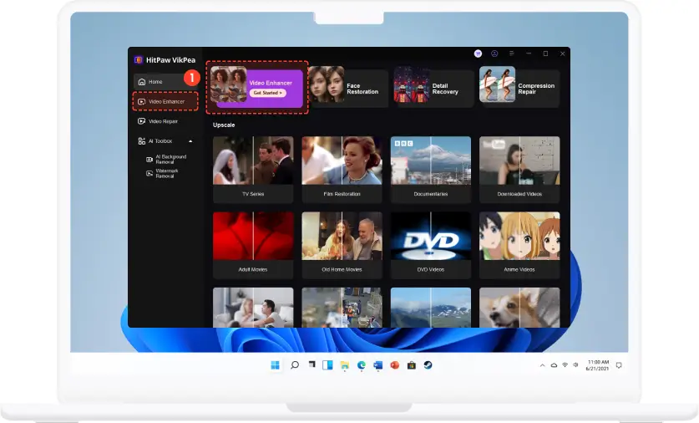Image resolution: width=699 pixels, height=423 pixels.
Task: Click the Home icon in sidebar
Action: (142, 82)
